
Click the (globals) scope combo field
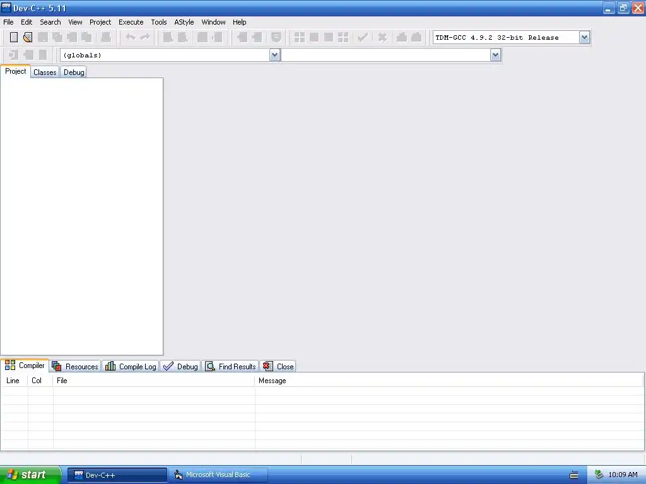170,55
